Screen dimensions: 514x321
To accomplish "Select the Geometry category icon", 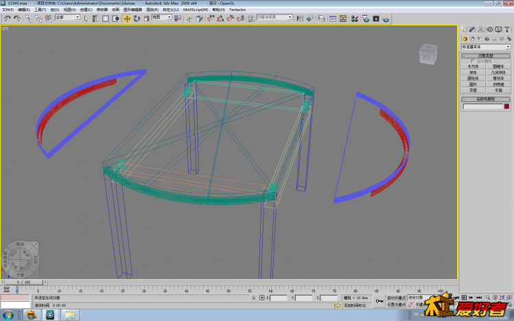I will (465, 38).
